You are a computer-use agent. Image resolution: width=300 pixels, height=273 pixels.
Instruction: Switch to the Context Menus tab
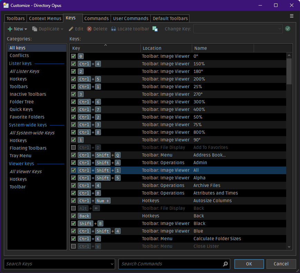(x=45, y=19)
